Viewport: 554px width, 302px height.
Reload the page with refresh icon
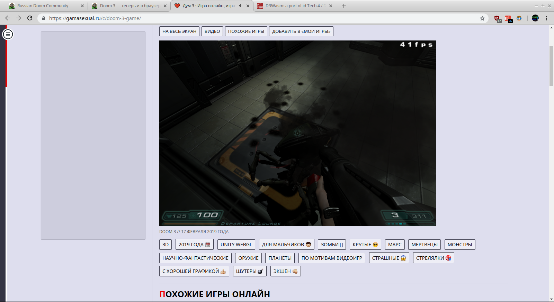click(x=30, y=18)
